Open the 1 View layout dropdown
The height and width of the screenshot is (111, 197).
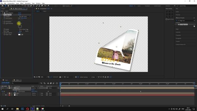(94, 77)
